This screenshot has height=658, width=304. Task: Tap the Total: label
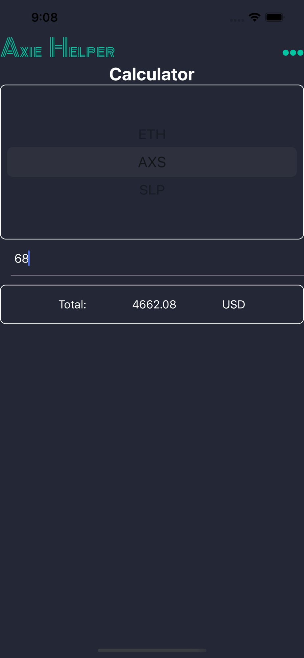point(72,305)
